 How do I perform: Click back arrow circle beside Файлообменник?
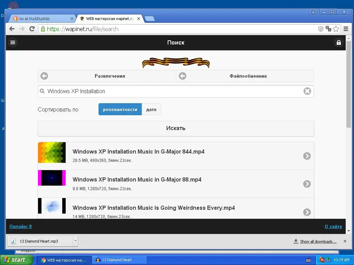(183, 76)
